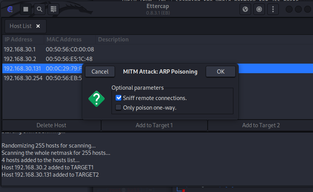Sort by the Description column header
This screenshot has width=313, height=192.
pos(113,39)
